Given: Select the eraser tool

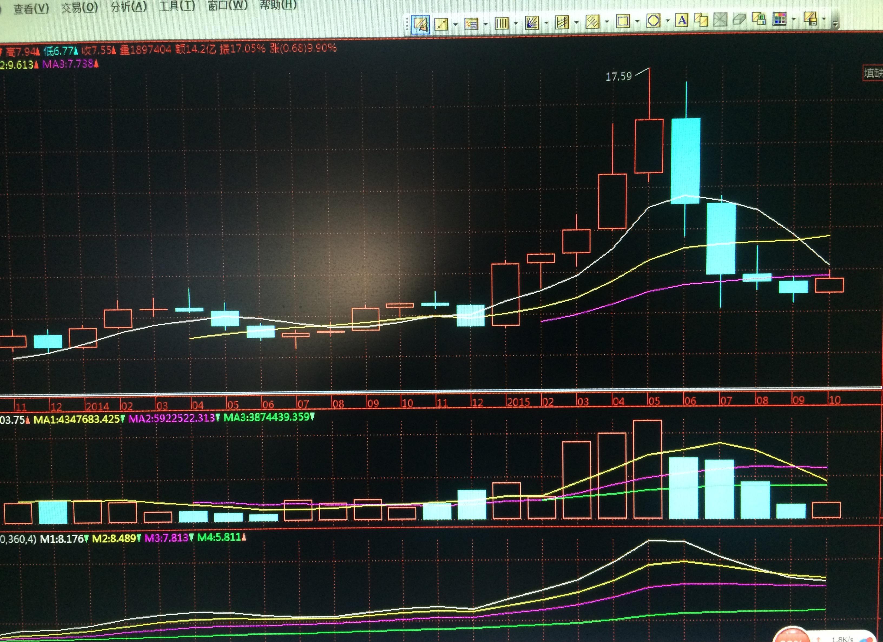Looking at the screenshot, I should click(739, 19).
